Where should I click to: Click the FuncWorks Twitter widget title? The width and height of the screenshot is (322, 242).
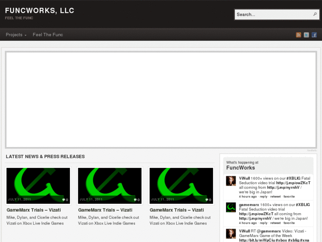point(241,168)
